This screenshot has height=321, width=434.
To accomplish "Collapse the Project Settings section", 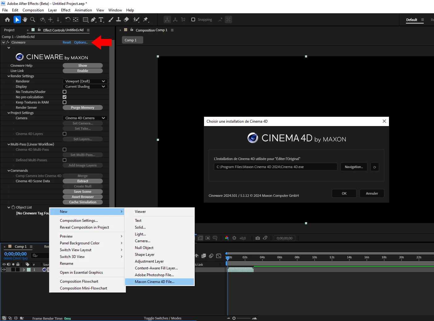I will tap(9, 113).
